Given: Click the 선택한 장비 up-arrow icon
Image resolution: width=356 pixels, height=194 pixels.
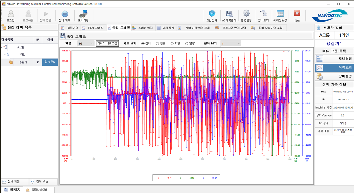Looking at the screenshot, I should [318, 28].
